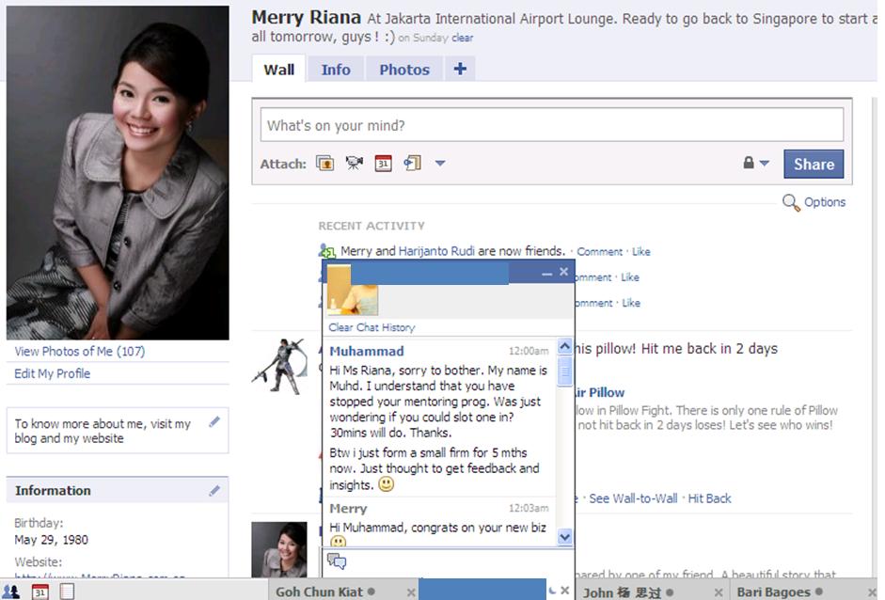The width and height of the screenshot is (885, 600).
Task: Attach a link to the post
Action: 412,163
